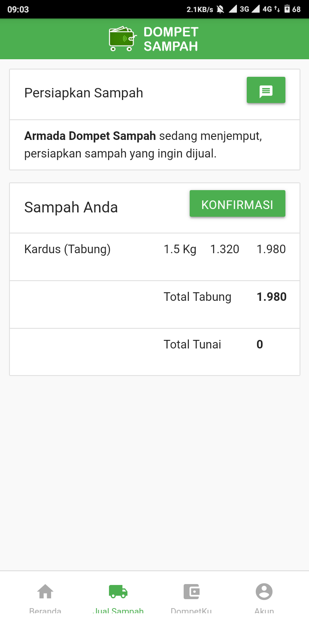Image resolution: width=309 pixels, height=618 pixels.
Task: Select the Jual Sampah truck icon
Action: [118, 592]
